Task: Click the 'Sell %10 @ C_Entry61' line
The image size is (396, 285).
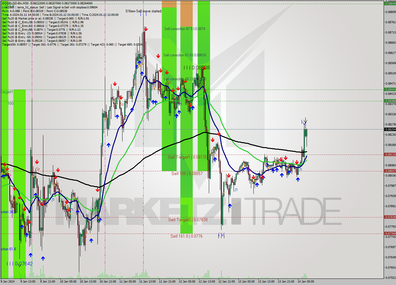Action: tap(43, 26)
